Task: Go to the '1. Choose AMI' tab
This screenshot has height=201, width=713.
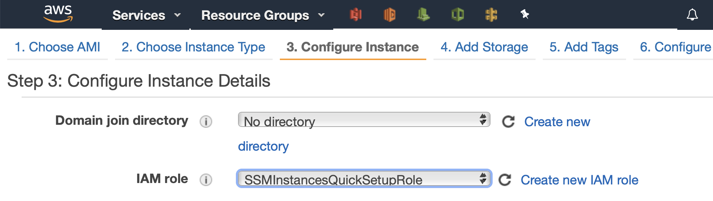Action: pyautogui.click(x=57, y=47)
